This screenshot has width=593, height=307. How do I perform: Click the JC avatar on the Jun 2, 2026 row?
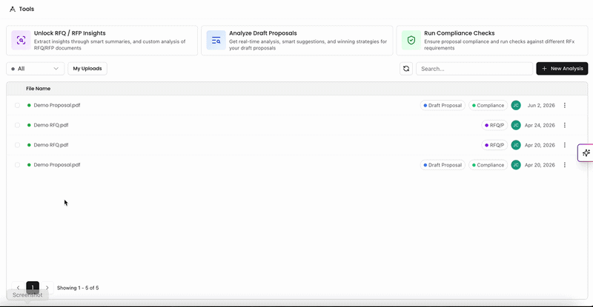pyautogui.click(x=516, y=105)
